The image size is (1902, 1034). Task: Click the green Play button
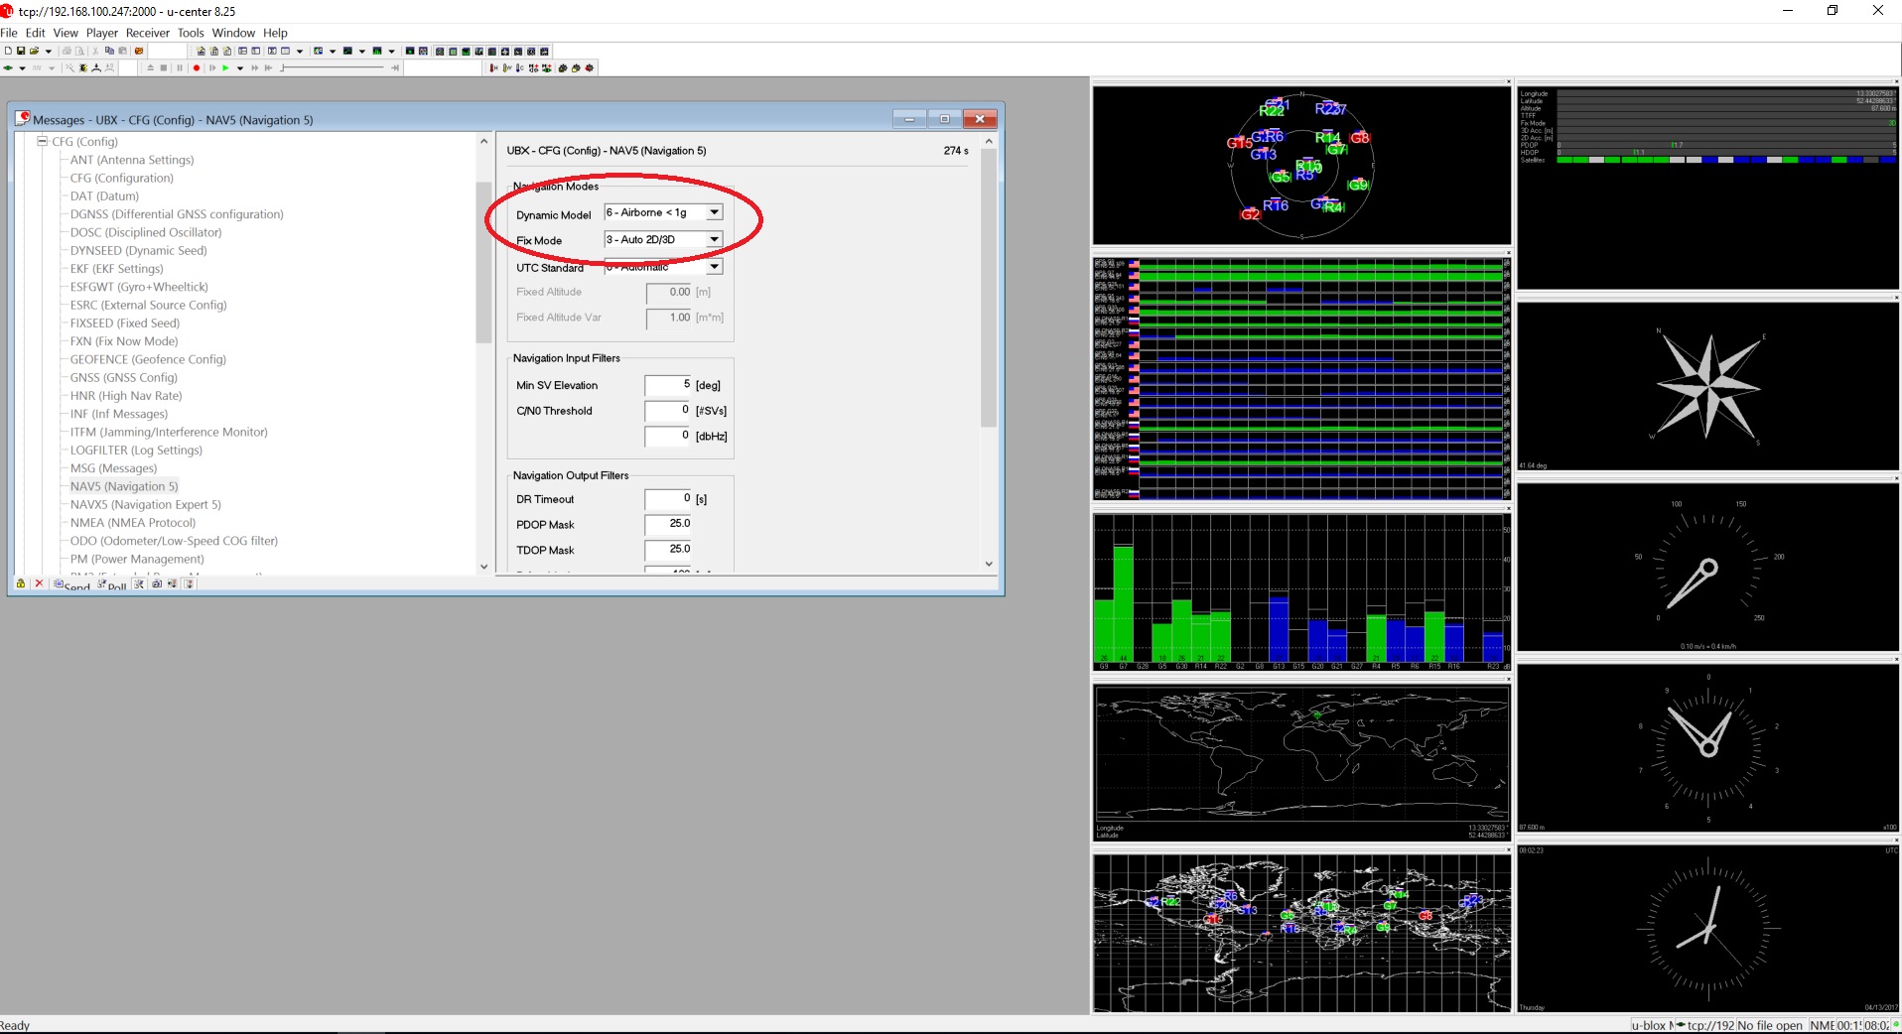tap(225, 67)
